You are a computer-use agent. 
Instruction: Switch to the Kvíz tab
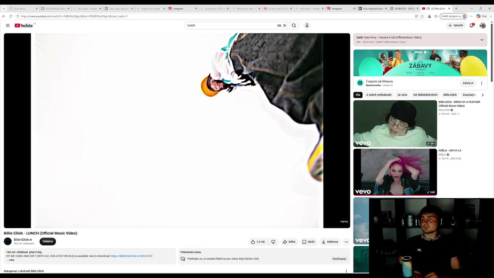click(x=373, y=8)
